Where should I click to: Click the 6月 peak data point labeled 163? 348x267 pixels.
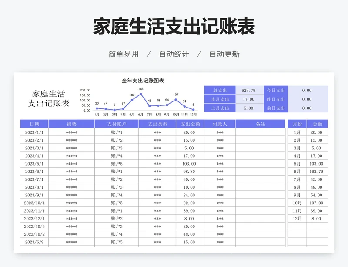[141, 94]
